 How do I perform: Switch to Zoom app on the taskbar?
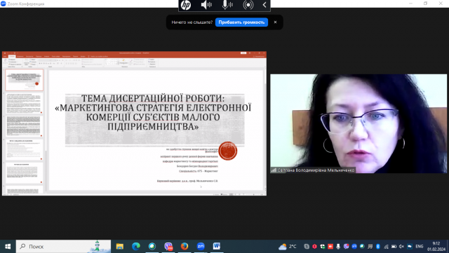click(x=201, y=247)
